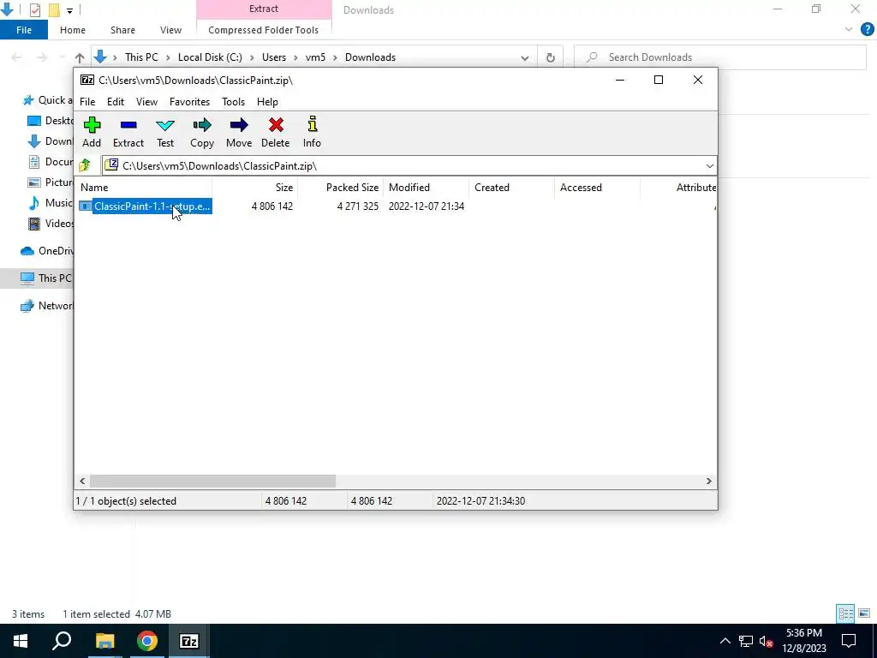Launch Google Chrome from the taskbar
This screenshot has width=877, height=658.
(x=147, y=641)
